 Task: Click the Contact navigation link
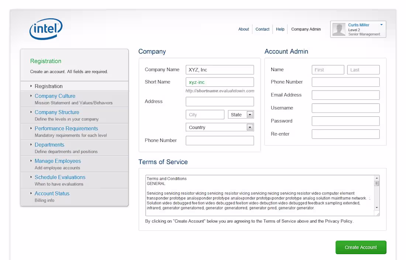262,29
